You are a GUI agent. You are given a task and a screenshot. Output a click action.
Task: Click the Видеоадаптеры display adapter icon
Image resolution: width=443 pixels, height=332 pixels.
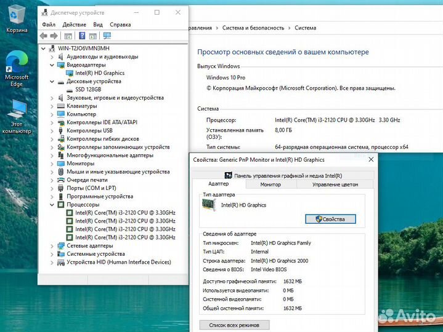pyautogui.click(x=61, y=65)
